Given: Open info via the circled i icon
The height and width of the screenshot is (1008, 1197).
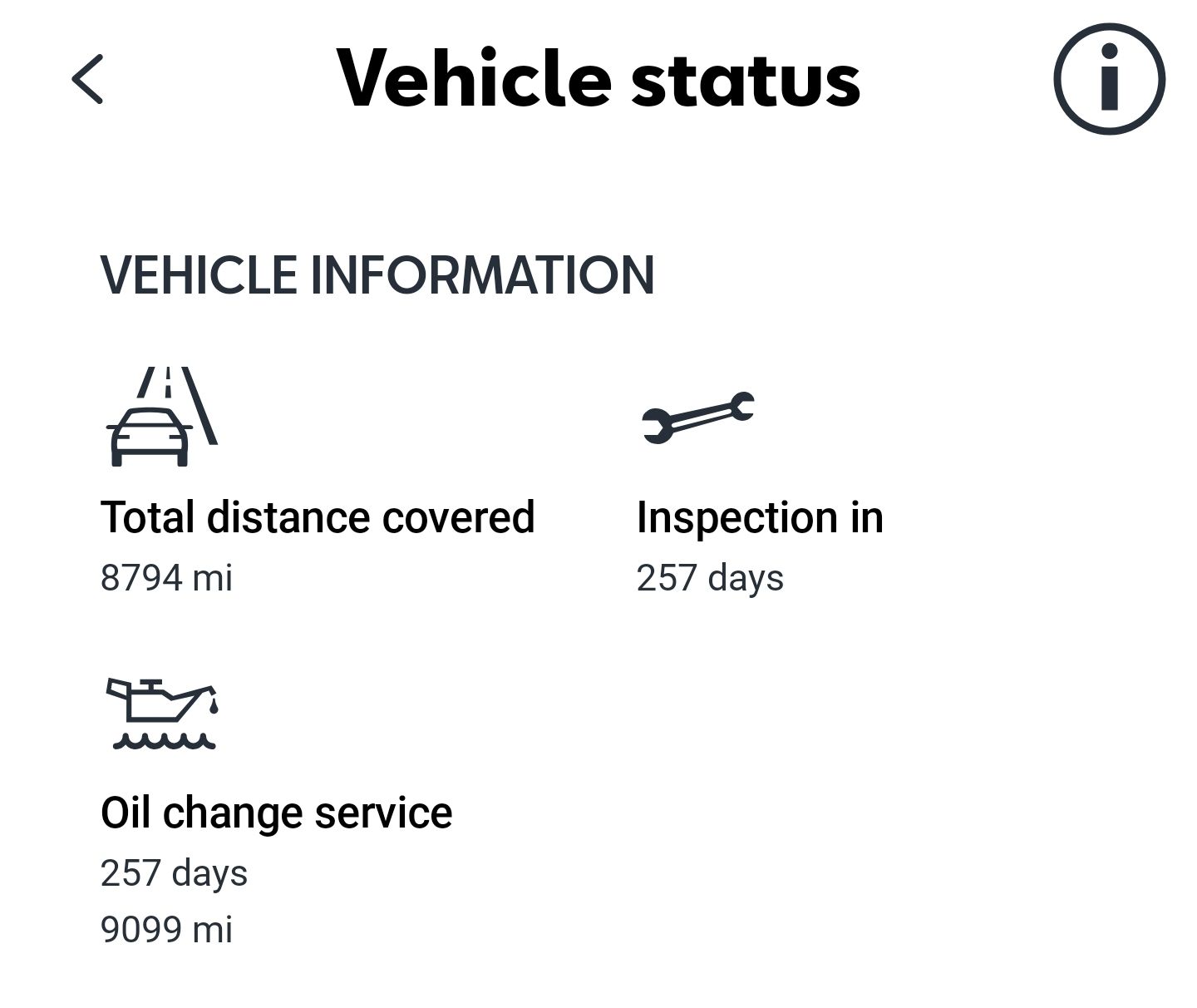Looking at the screenshot, I should pos(1109,79).
